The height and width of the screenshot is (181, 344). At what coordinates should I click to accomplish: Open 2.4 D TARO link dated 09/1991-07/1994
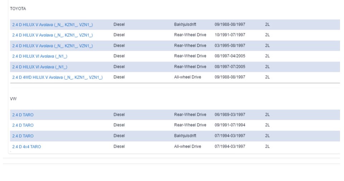(x=23, y=125)
